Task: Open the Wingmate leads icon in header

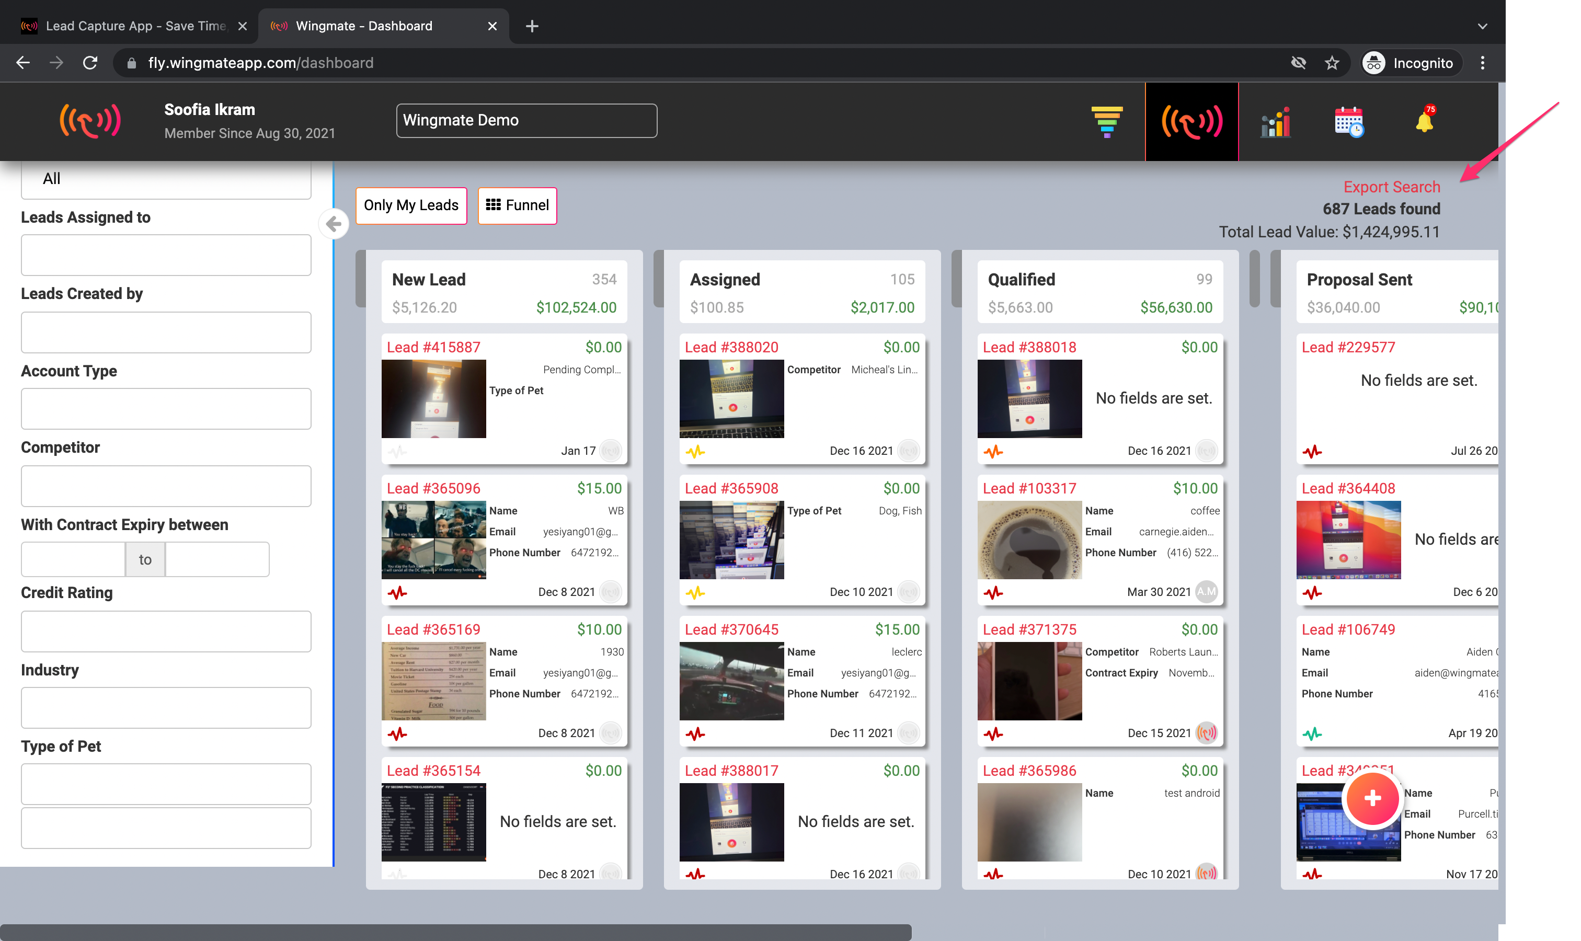Action: pos(1192,121)
